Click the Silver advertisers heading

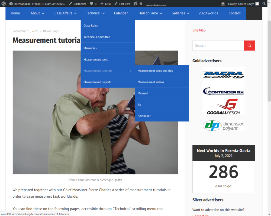click(208, 200)
